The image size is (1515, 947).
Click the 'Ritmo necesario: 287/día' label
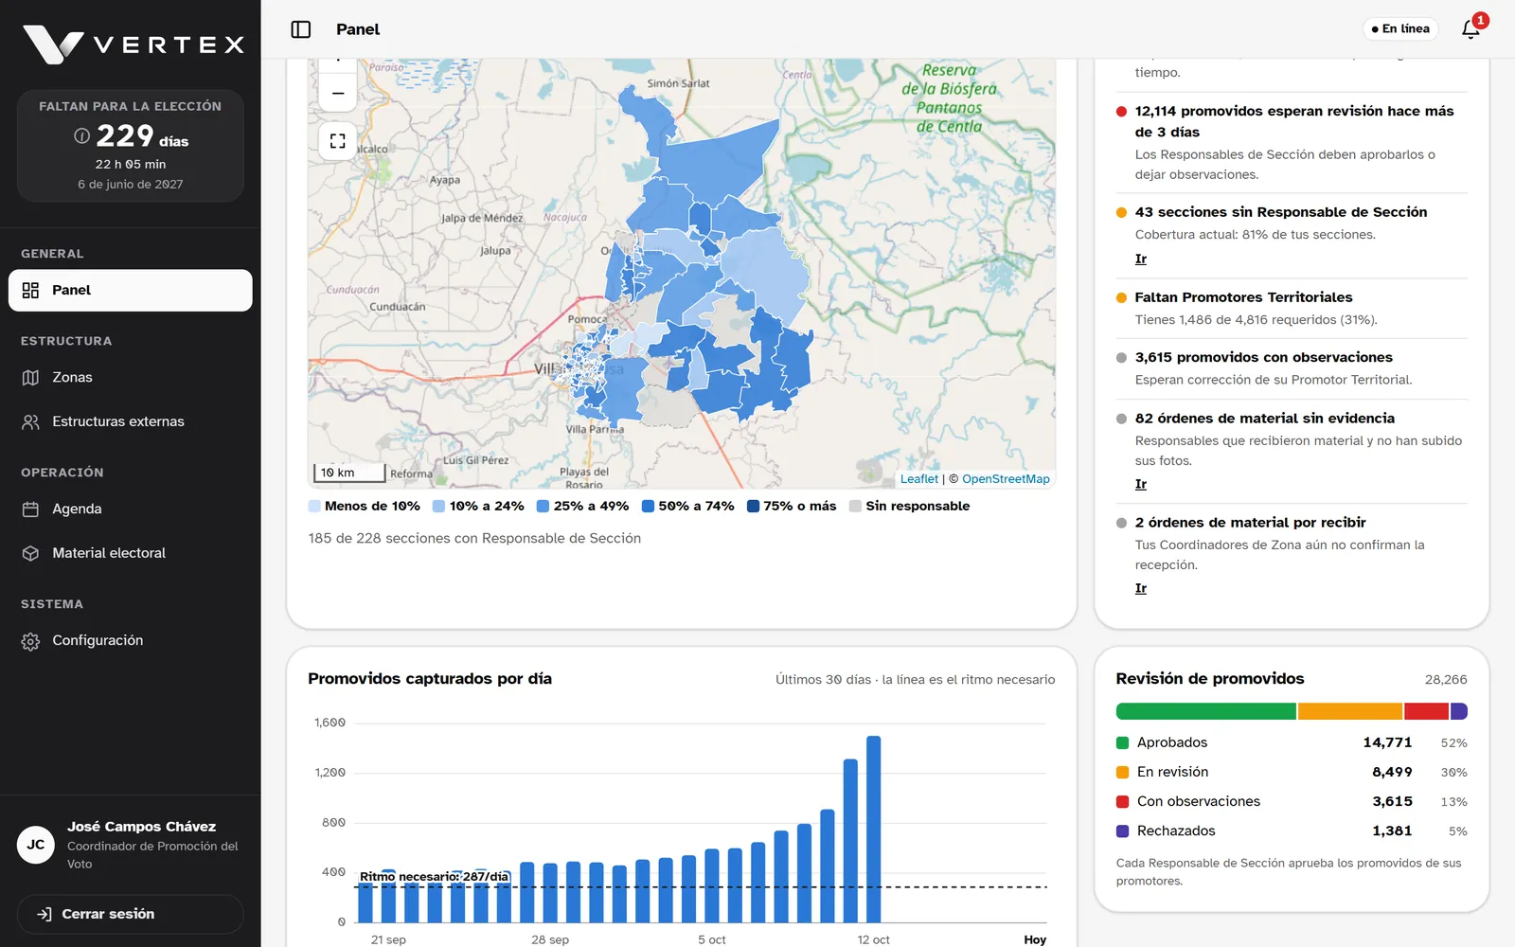click(434, 877)
